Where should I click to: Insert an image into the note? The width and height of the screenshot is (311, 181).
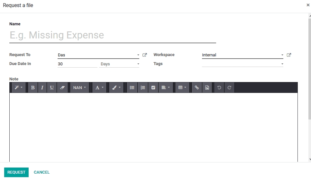pyautogui.click(x=207, y=87)
